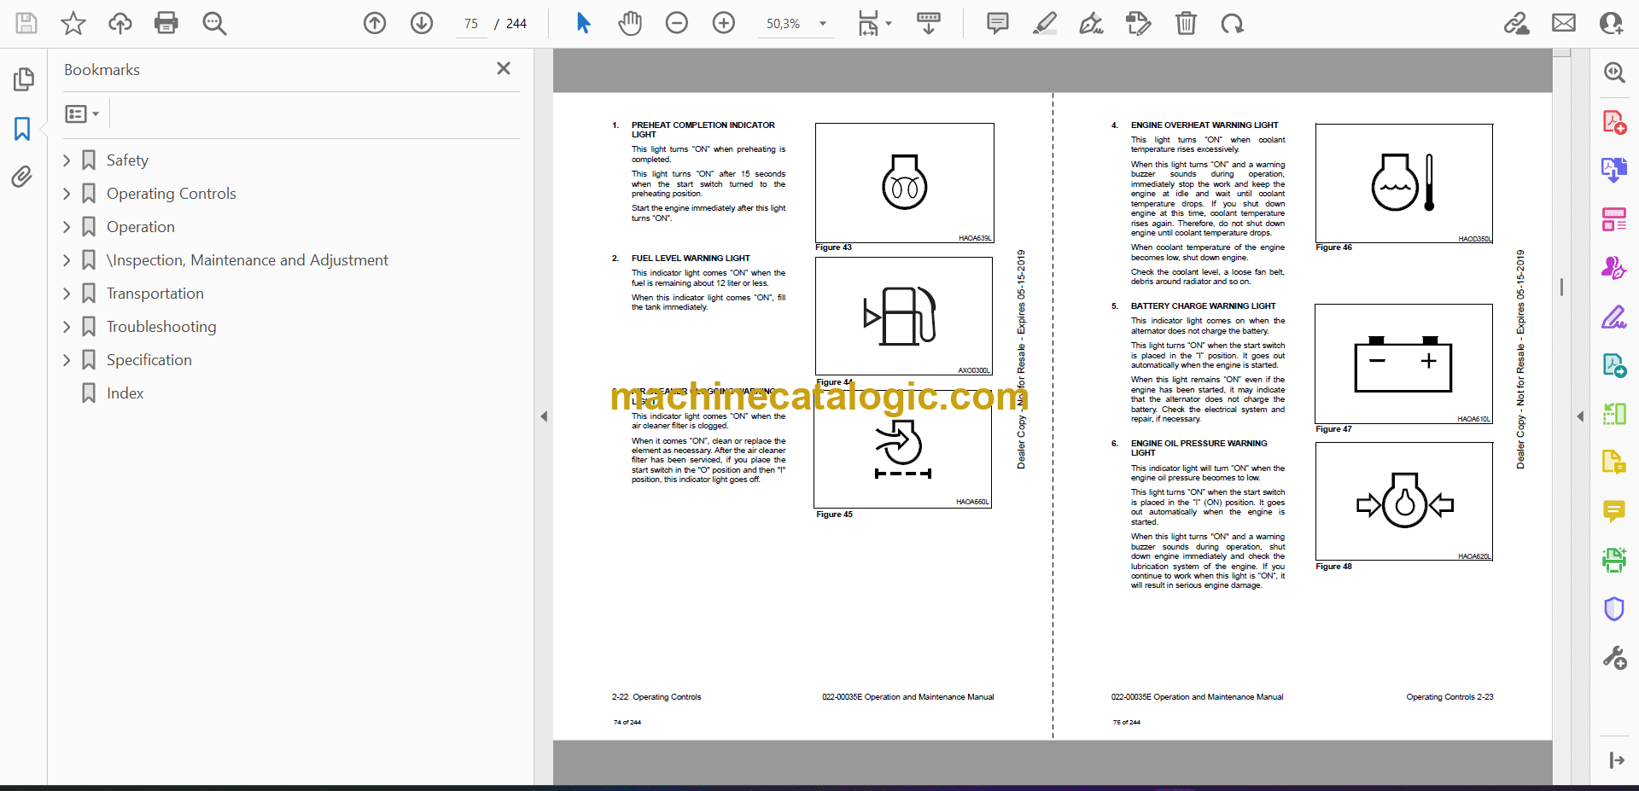
Task: Zoom out with the minus button
Action: pyautogui.click(x=677, y=23)
